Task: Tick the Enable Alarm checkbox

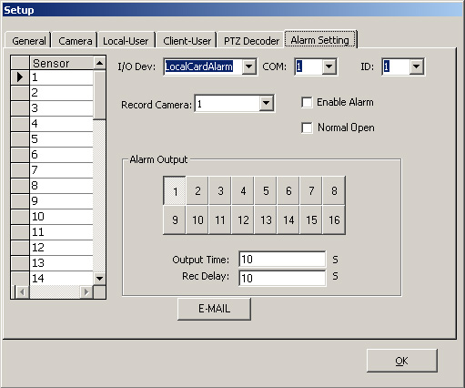Action: click(x=307, y=102)
